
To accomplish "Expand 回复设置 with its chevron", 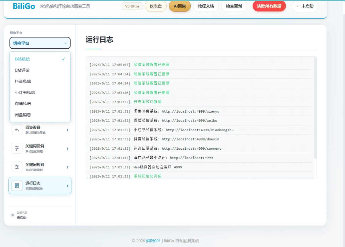I will 67,130.
